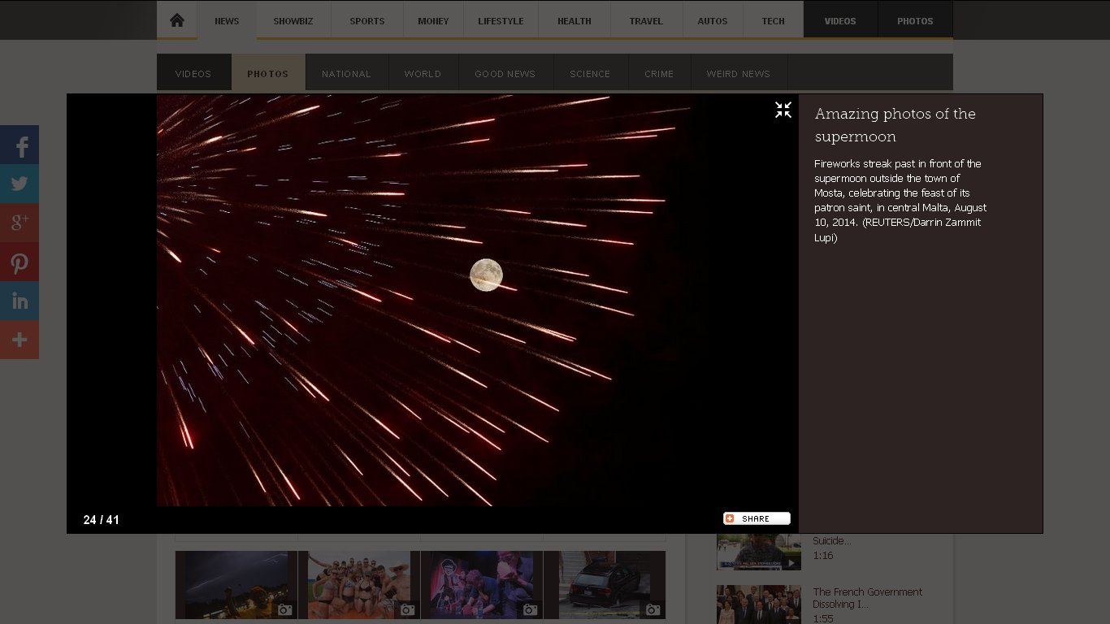Share on Facebook via sidebar icon
1110x624 pixels.
click(x=20, y=145)
